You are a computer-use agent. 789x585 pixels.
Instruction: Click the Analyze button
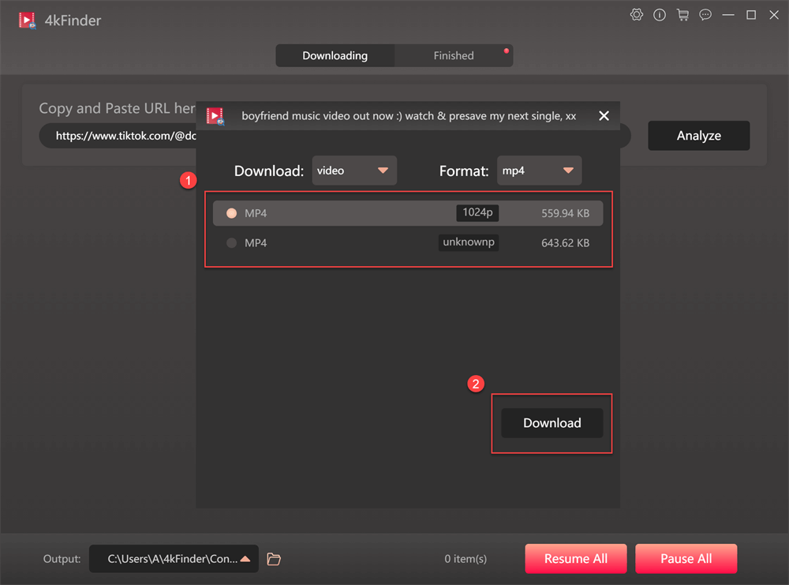[x=698, y=135]
